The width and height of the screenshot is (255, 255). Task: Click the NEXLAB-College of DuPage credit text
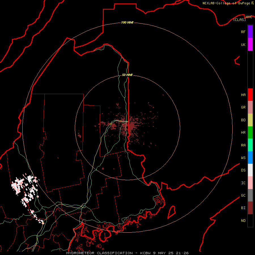coord(227,3)
